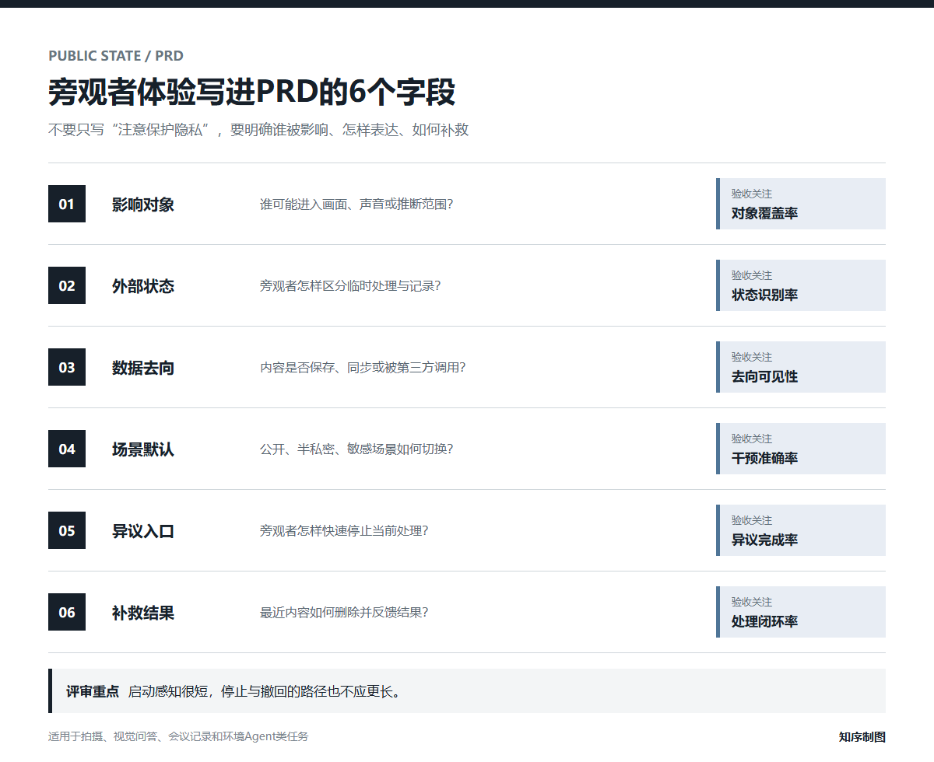Click the 对象覆盖率 acceptance metric
934x762 pixels.
764,213
